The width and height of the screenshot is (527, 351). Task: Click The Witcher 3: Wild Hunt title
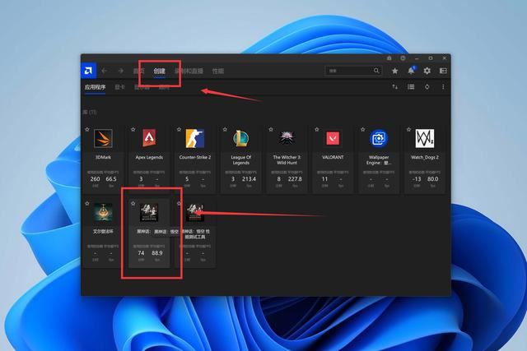click(287, 159)
